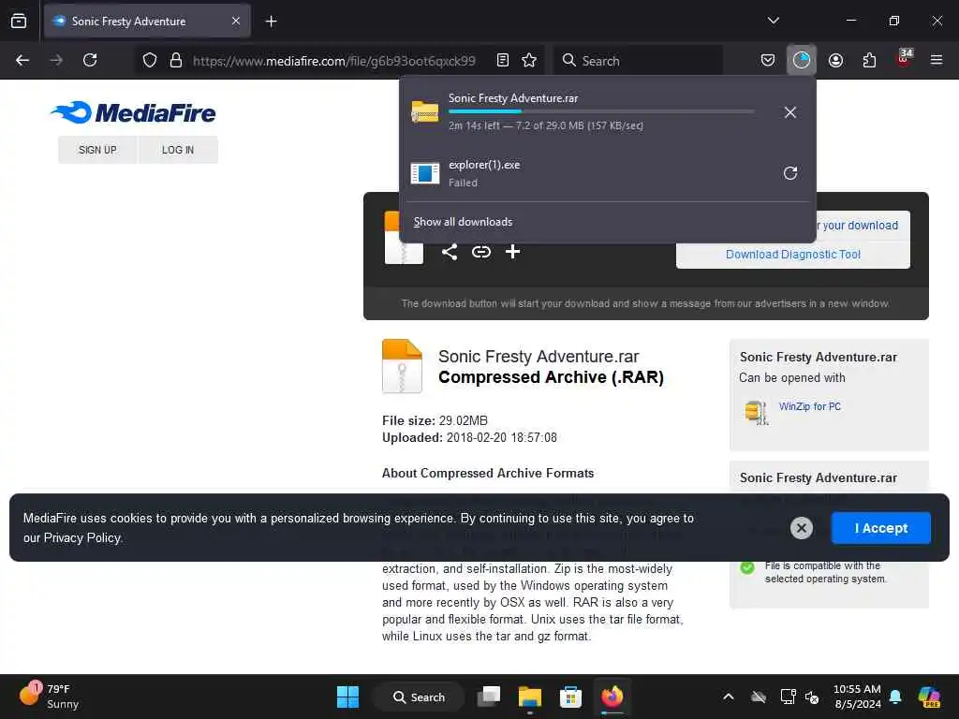Go back to the previous page
The image size is (959, 719).
(22, 60)
